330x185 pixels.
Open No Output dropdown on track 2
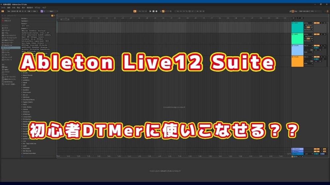click(308, 41)
